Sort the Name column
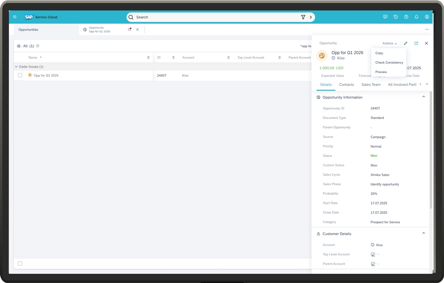 click(148, 57)
